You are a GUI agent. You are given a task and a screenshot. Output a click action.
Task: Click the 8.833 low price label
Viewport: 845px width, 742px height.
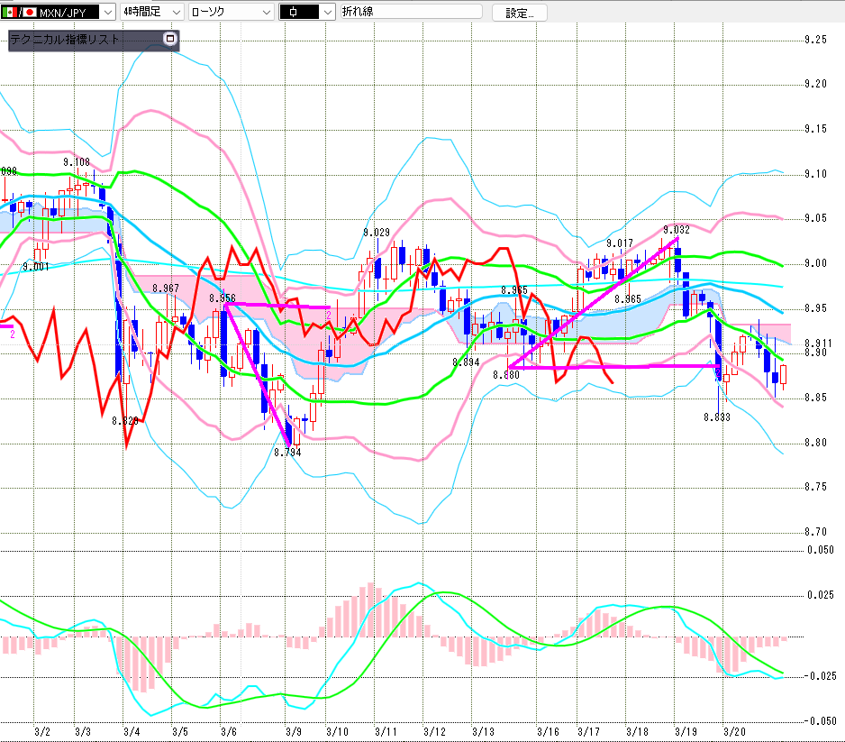coord(717,417)
